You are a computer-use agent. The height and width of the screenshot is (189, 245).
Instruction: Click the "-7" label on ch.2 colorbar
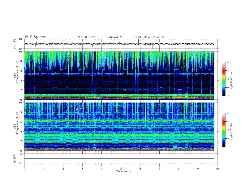pos(228,147)
